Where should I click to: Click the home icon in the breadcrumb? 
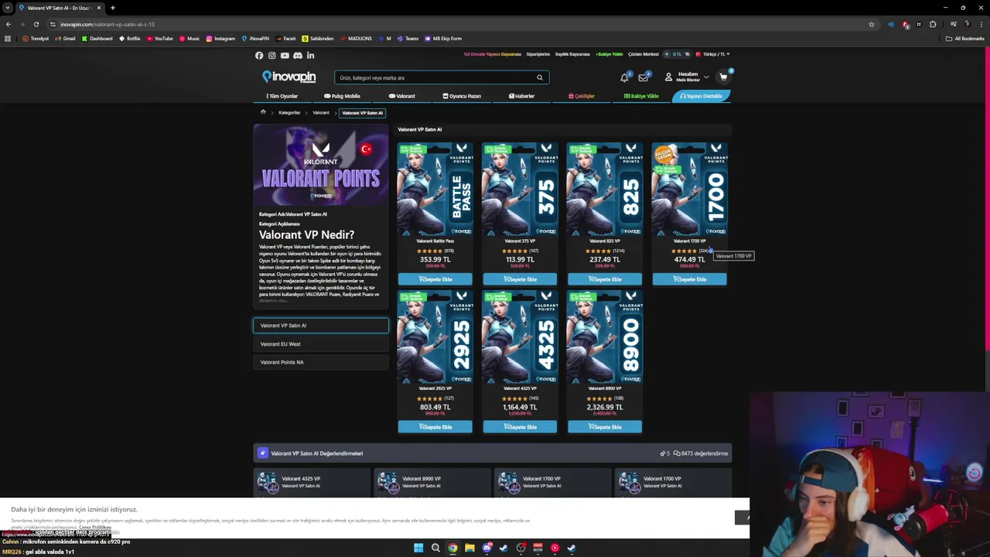263,112
